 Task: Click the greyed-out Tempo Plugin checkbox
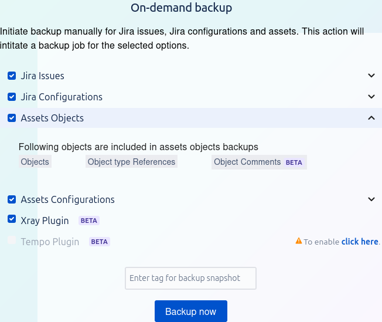click(12, 240)
